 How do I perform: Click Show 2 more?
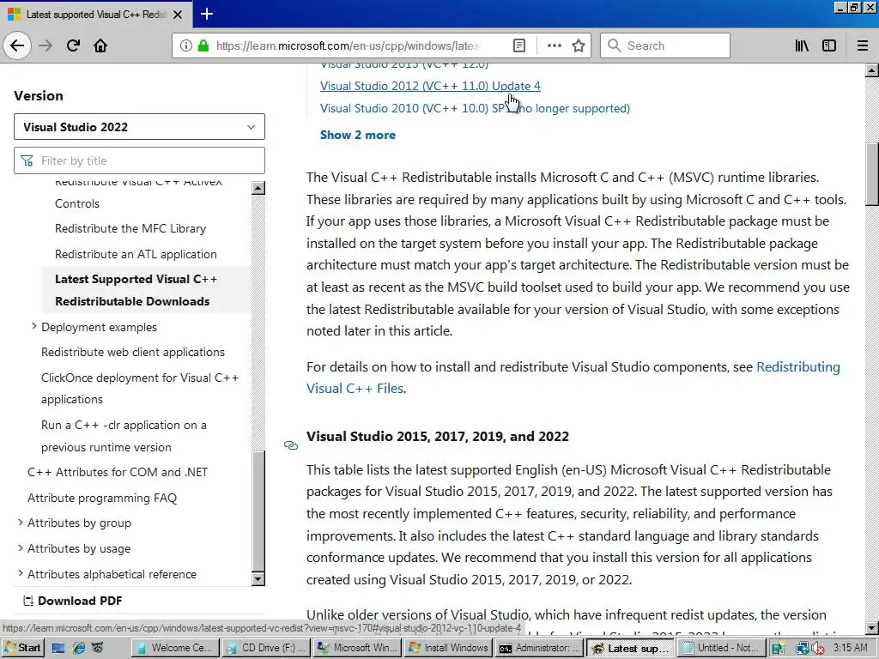[x=358, y=135]
